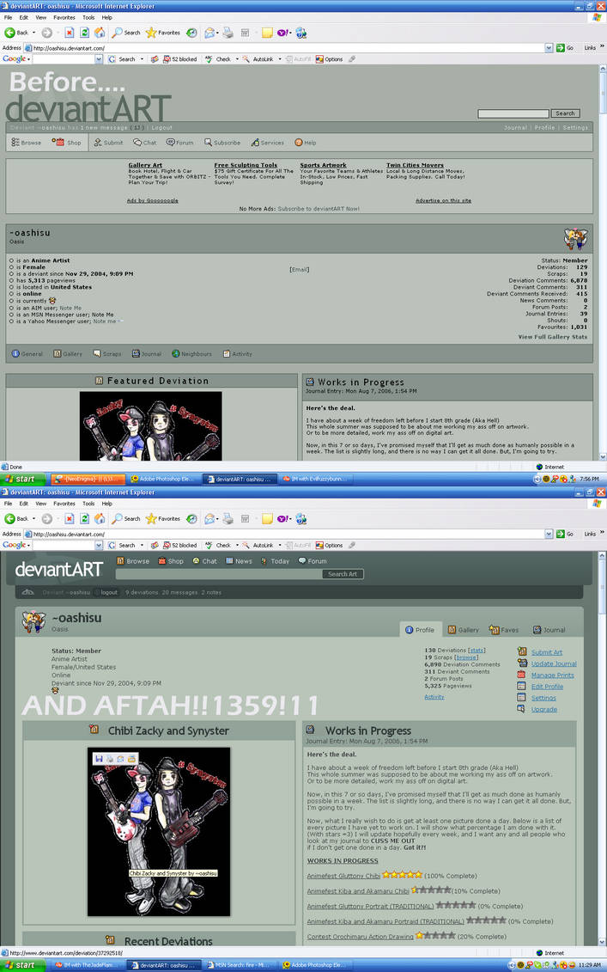Click Refresh icon in top browser toolbar
607x972 pixels.
[85, 33]
